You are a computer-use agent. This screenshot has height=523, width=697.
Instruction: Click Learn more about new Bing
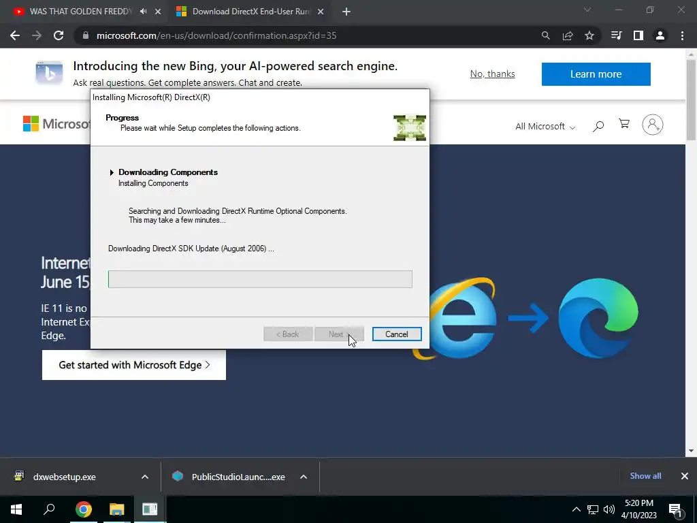(x=596, y=74)
